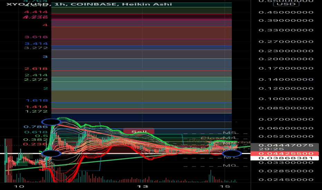Click the 1.414 Fibonacci level label
Screen dimensions: 322x190
pyautogui.click(x=36, y=107)
